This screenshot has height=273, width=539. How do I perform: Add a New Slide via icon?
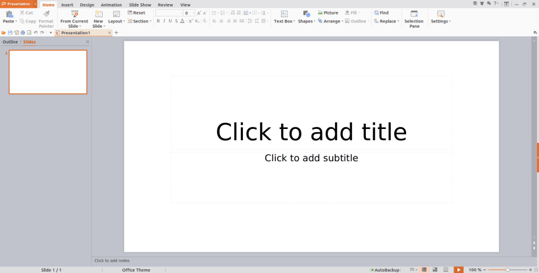point(99,14)
